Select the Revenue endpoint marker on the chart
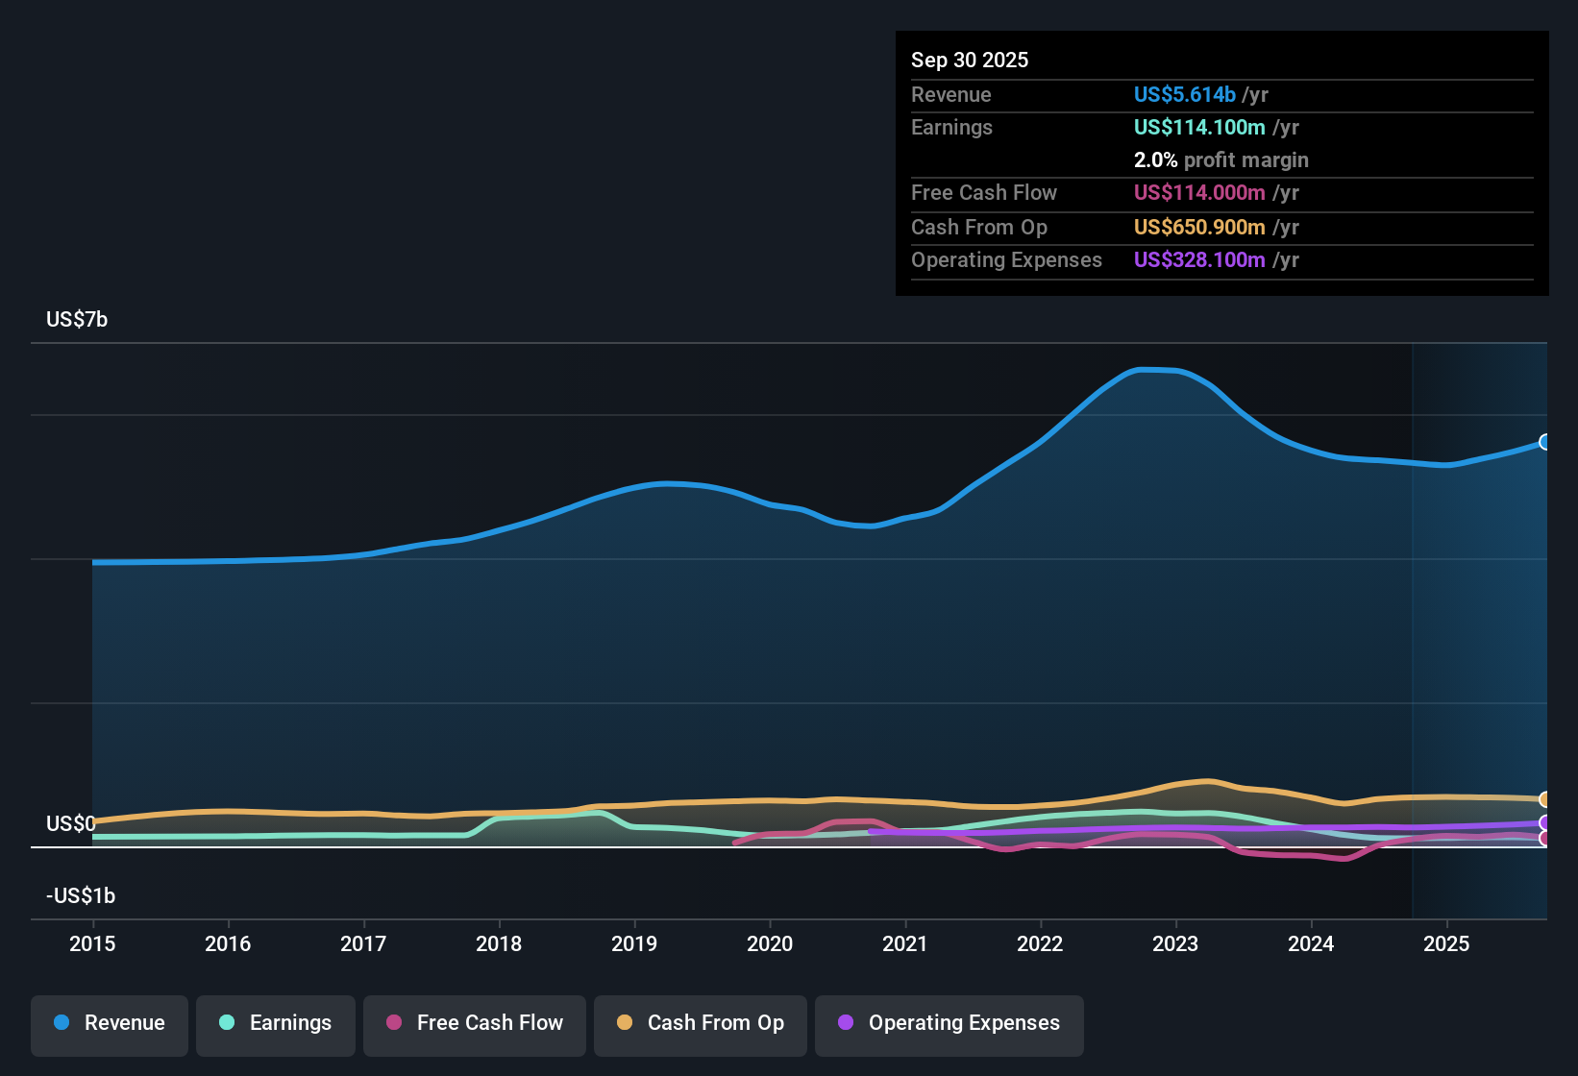Screen dimensions: 1578x1076 pos(1544,443)
